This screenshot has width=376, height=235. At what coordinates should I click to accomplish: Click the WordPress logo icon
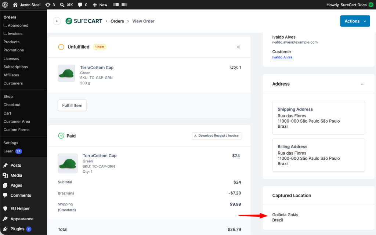(5, 4)
